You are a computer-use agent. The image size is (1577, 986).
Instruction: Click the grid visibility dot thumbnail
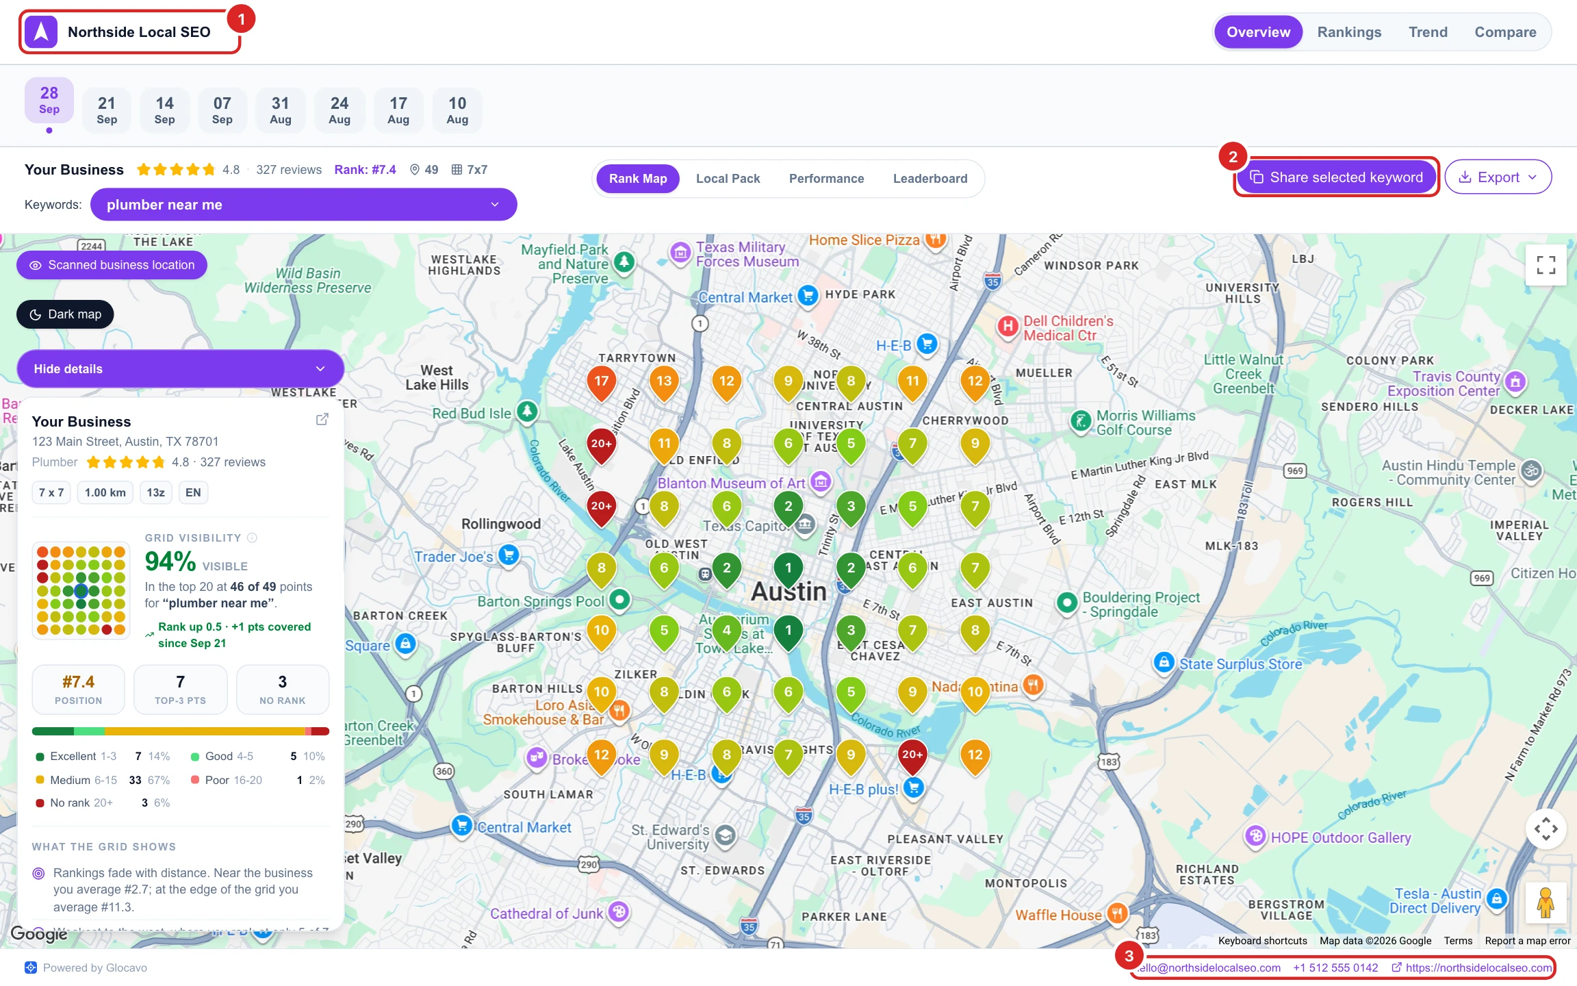tap(81, 590)
